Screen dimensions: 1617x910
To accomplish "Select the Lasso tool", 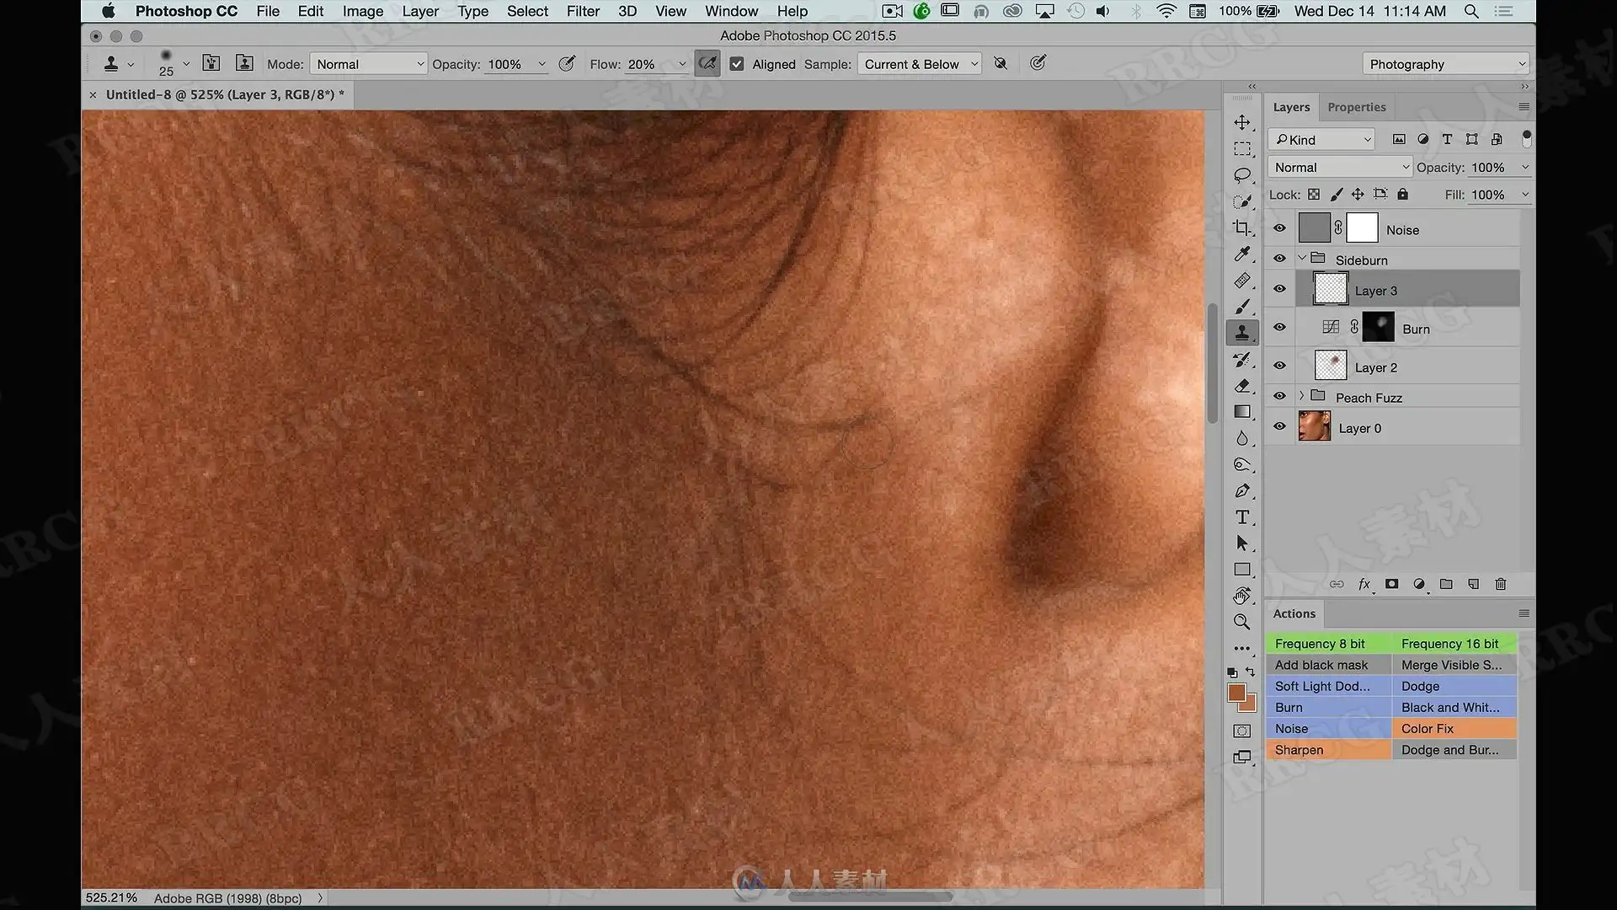I will (1242, 175).
